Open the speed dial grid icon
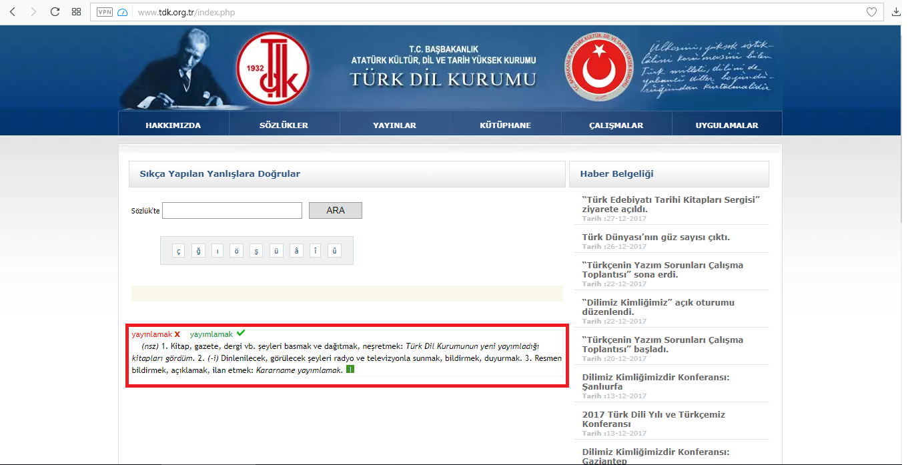This screenshot has width=910, height=465. tap(76, 12)
